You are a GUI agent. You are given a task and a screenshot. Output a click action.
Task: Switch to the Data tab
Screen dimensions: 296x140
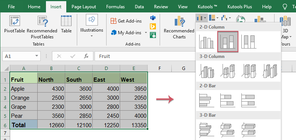tap(139, 7)
